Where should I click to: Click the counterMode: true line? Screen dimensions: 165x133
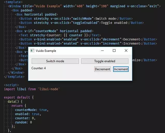pyautogui.click(x=32, y=110)
